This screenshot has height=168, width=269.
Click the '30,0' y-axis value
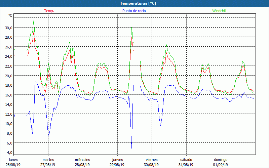[9, 28]
